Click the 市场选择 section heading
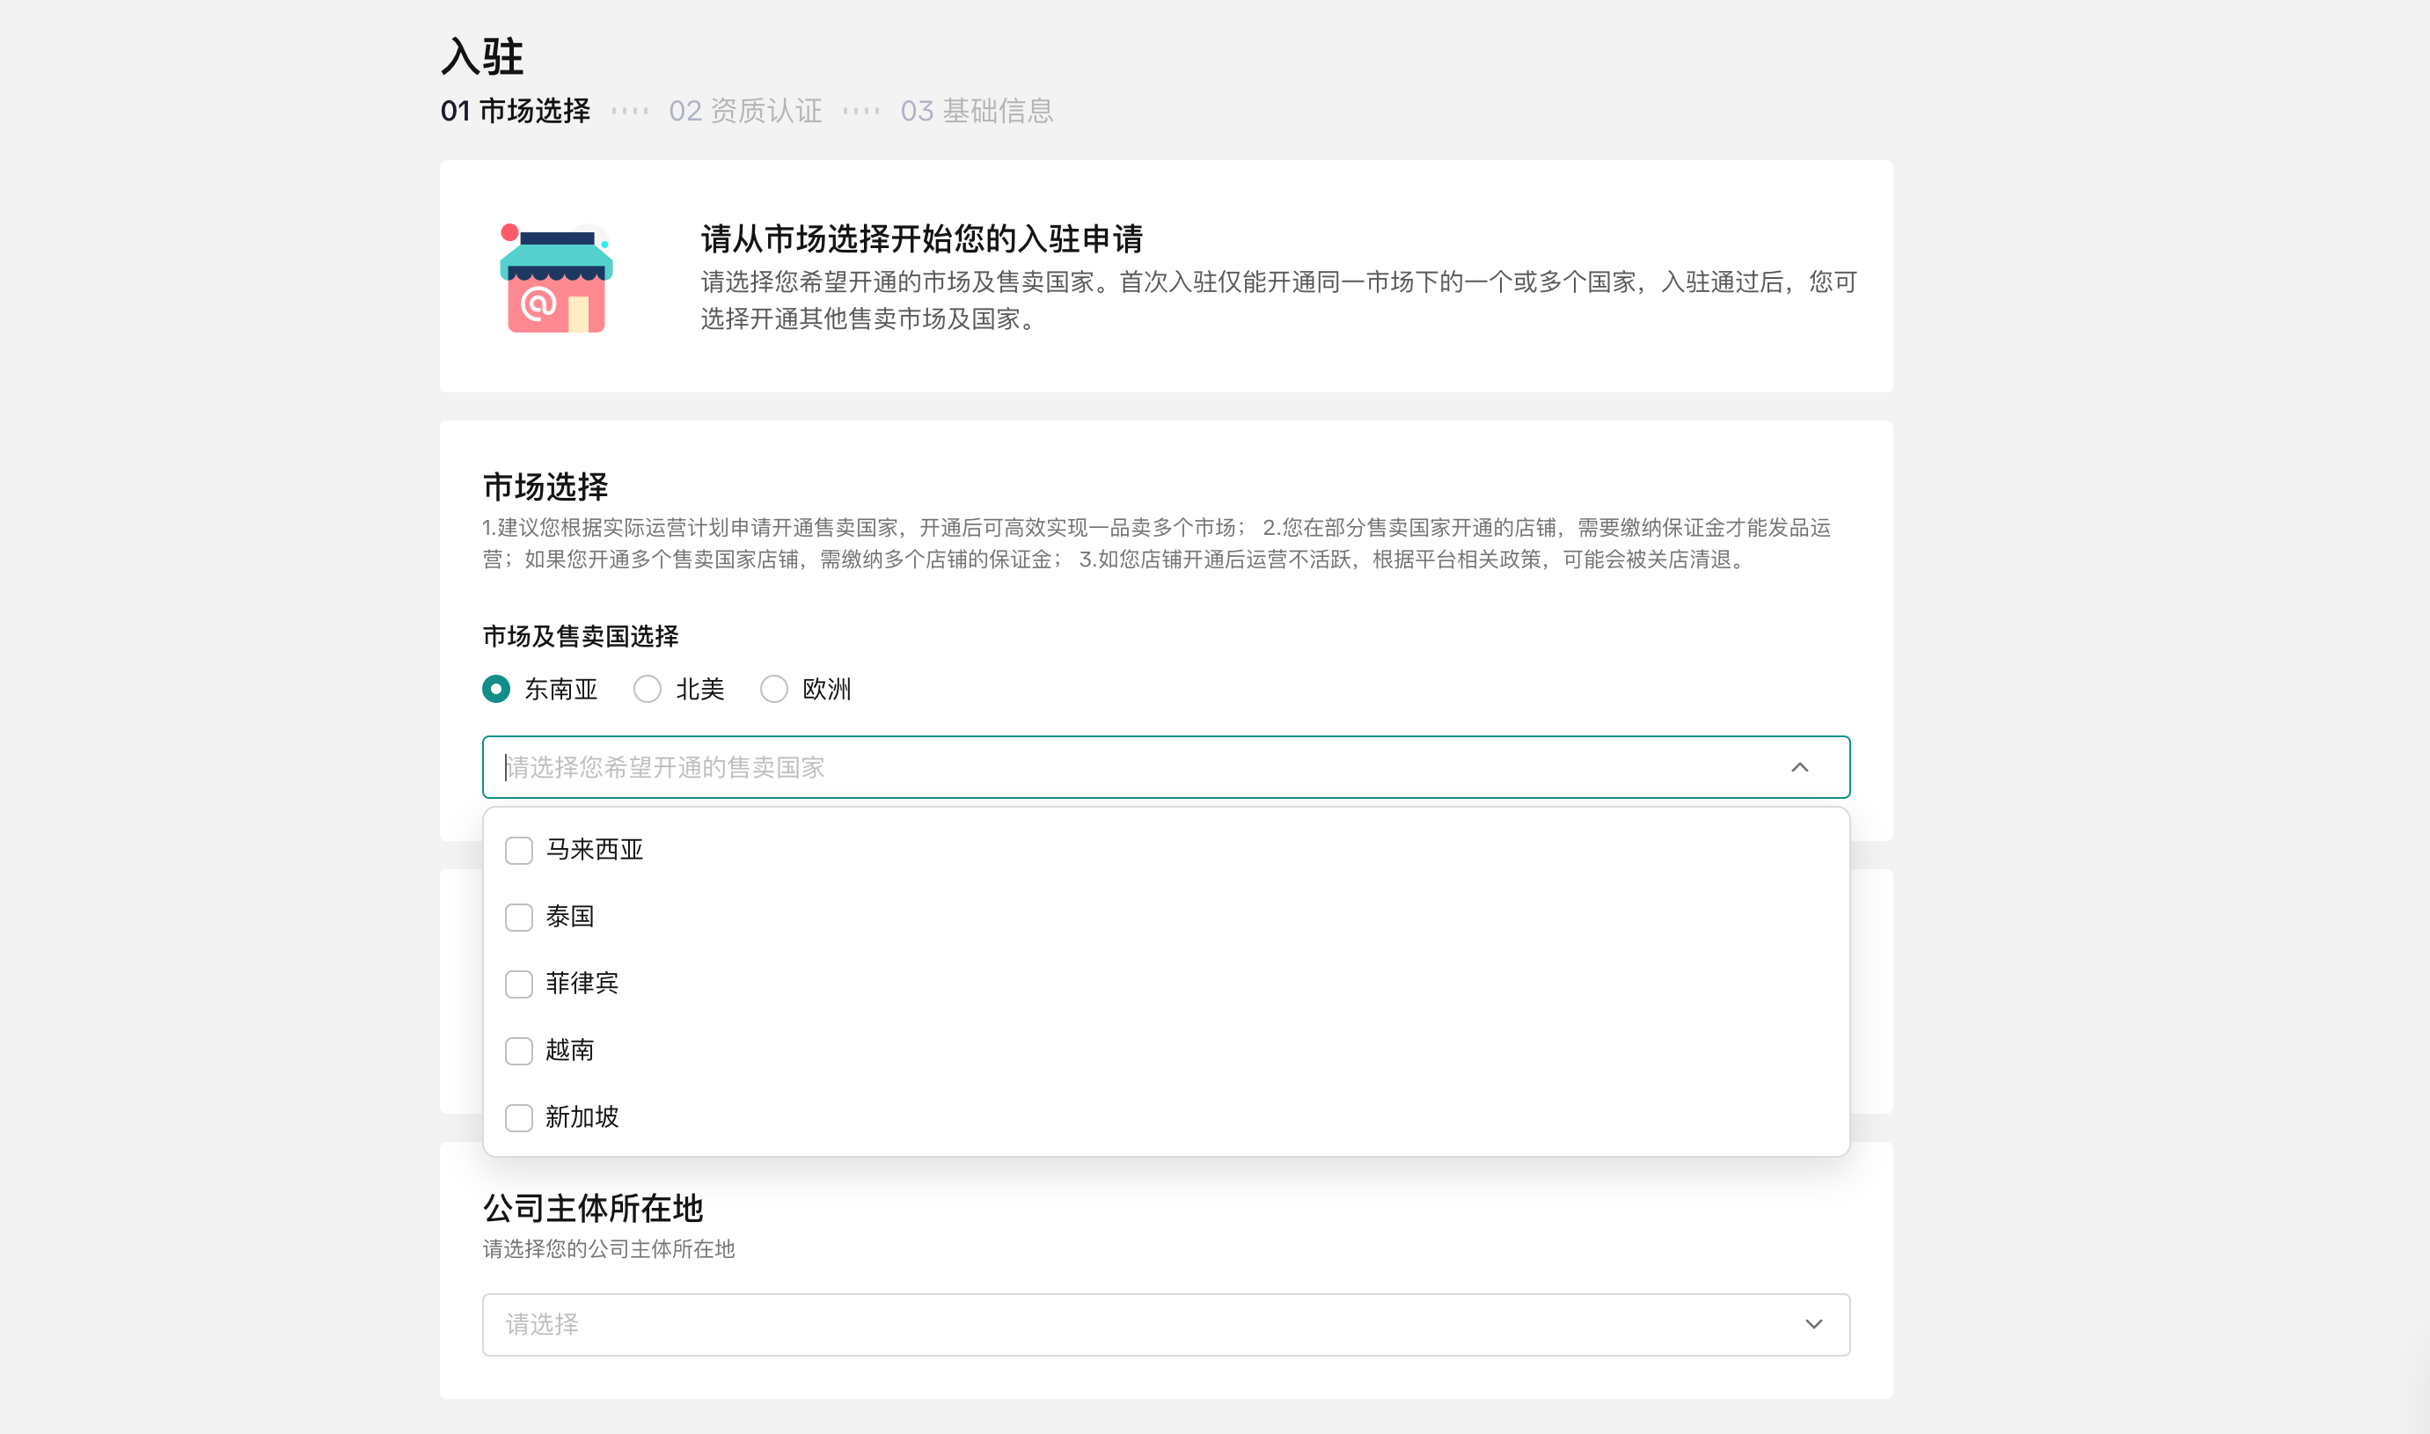Viewport: 2430px width, 1434px height. click(545, 486)
